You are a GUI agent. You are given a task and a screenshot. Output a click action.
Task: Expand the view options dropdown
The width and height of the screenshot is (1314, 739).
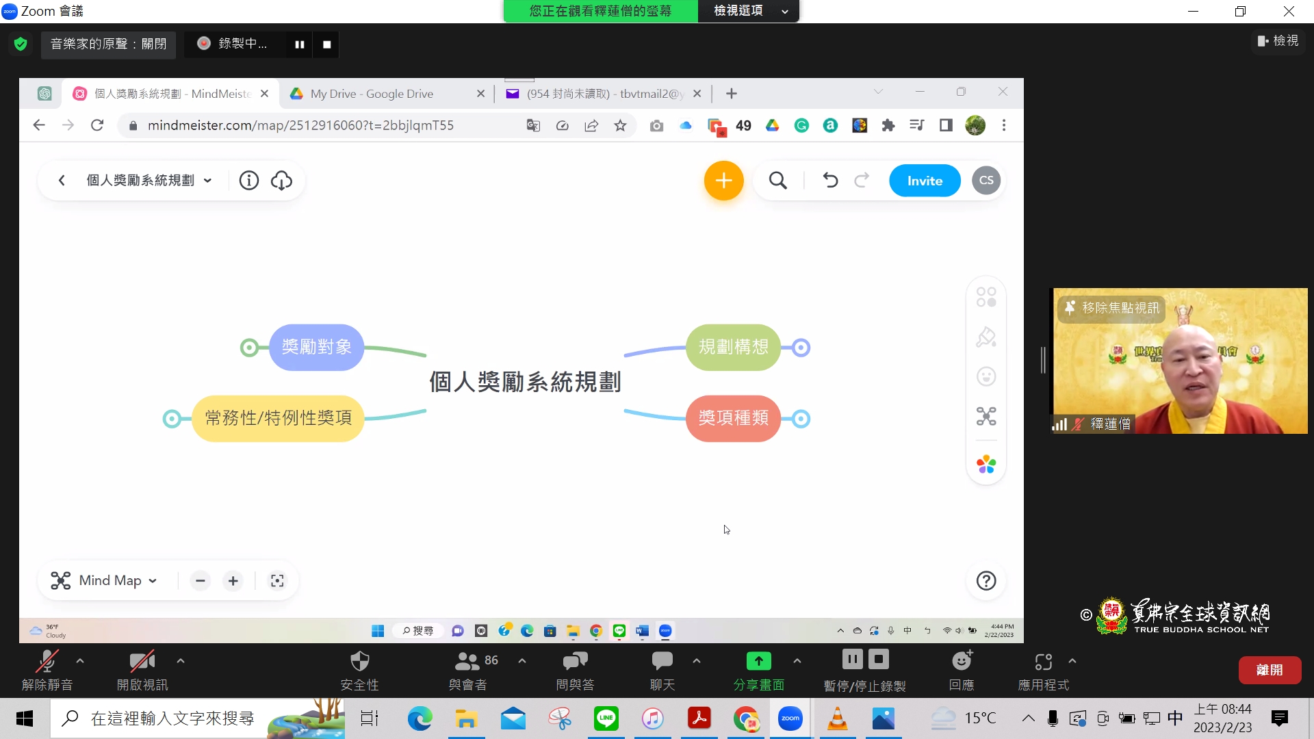[747, 11]
